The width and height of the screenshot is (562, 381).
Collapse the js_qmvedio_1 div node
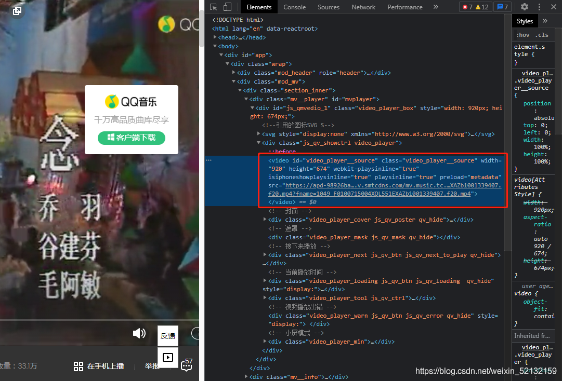pos(252,107)
